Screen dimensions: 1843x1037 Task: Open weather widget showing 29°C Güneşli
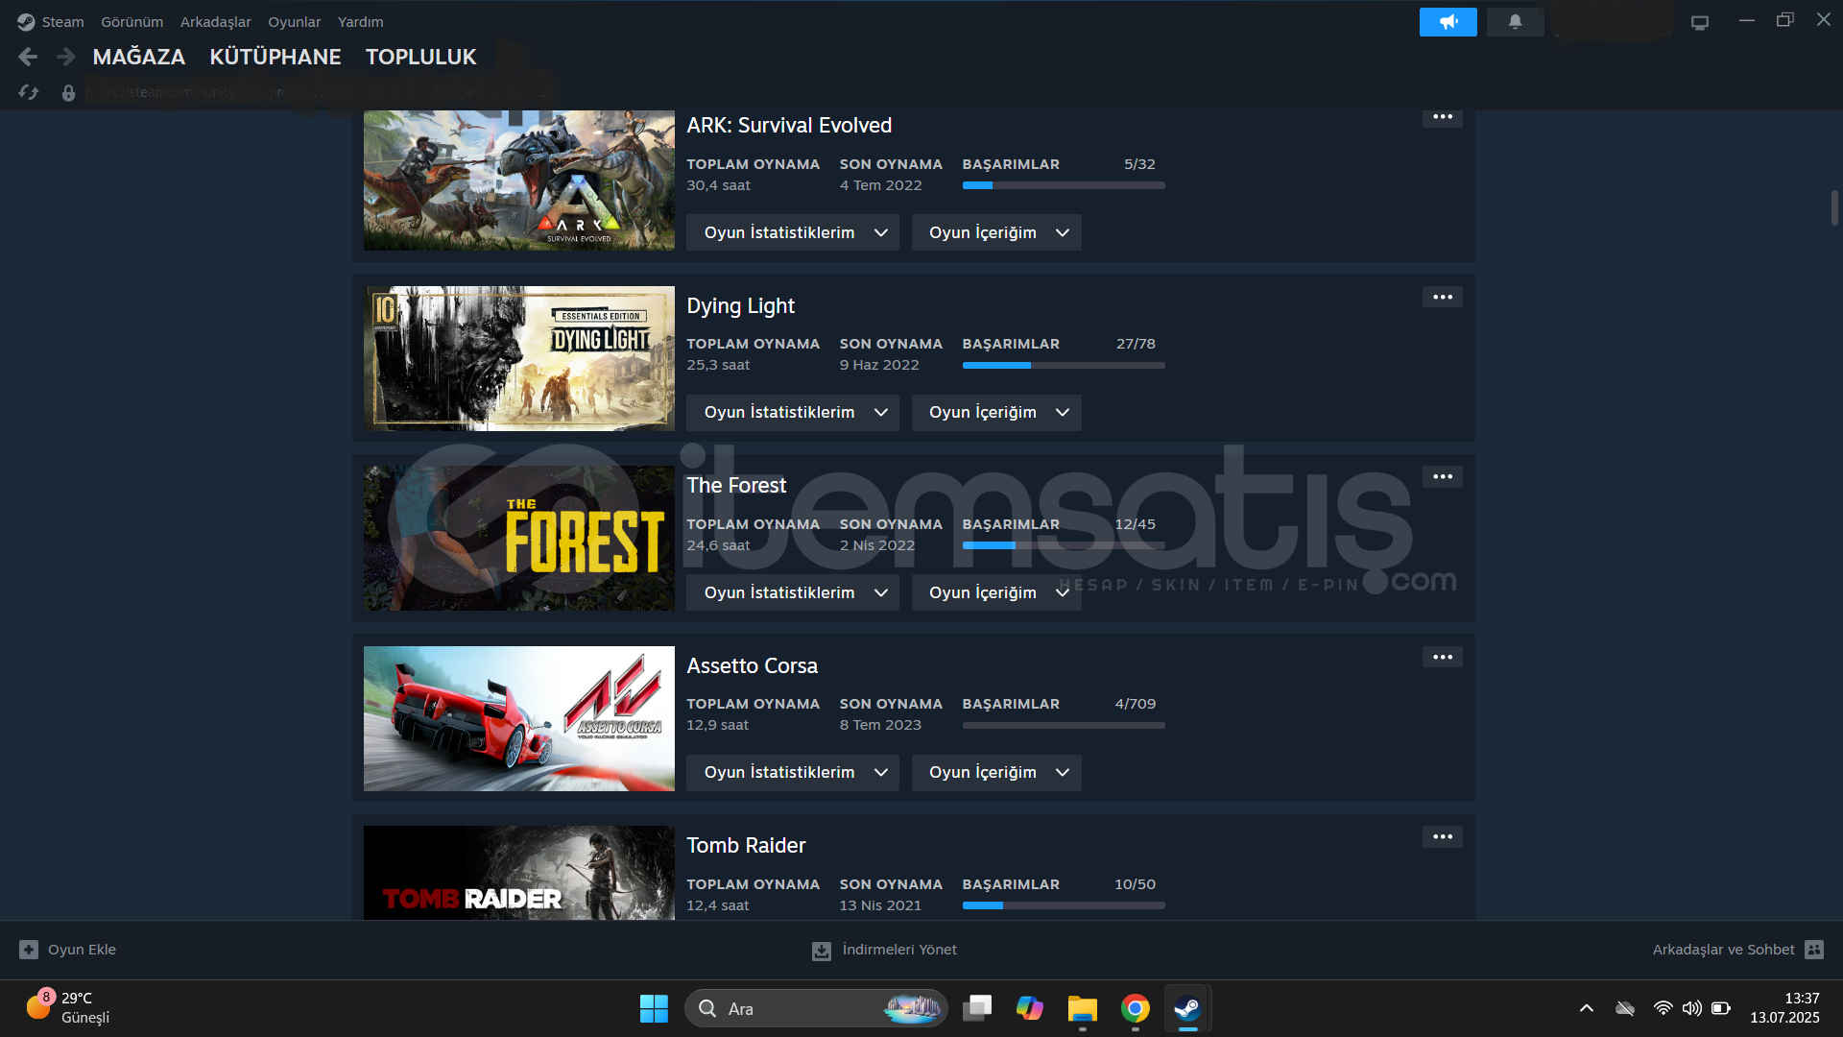click(x=67, y=1008)
